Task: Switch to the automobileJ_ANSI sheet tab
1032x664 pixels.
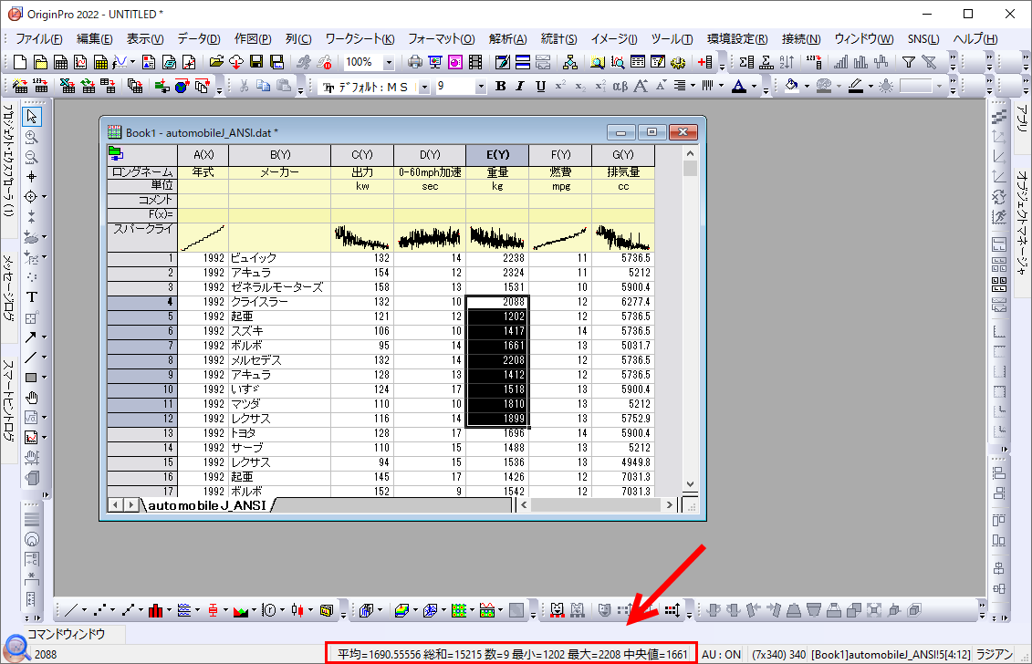Action: pyautogui.click(x=206, y=505)
